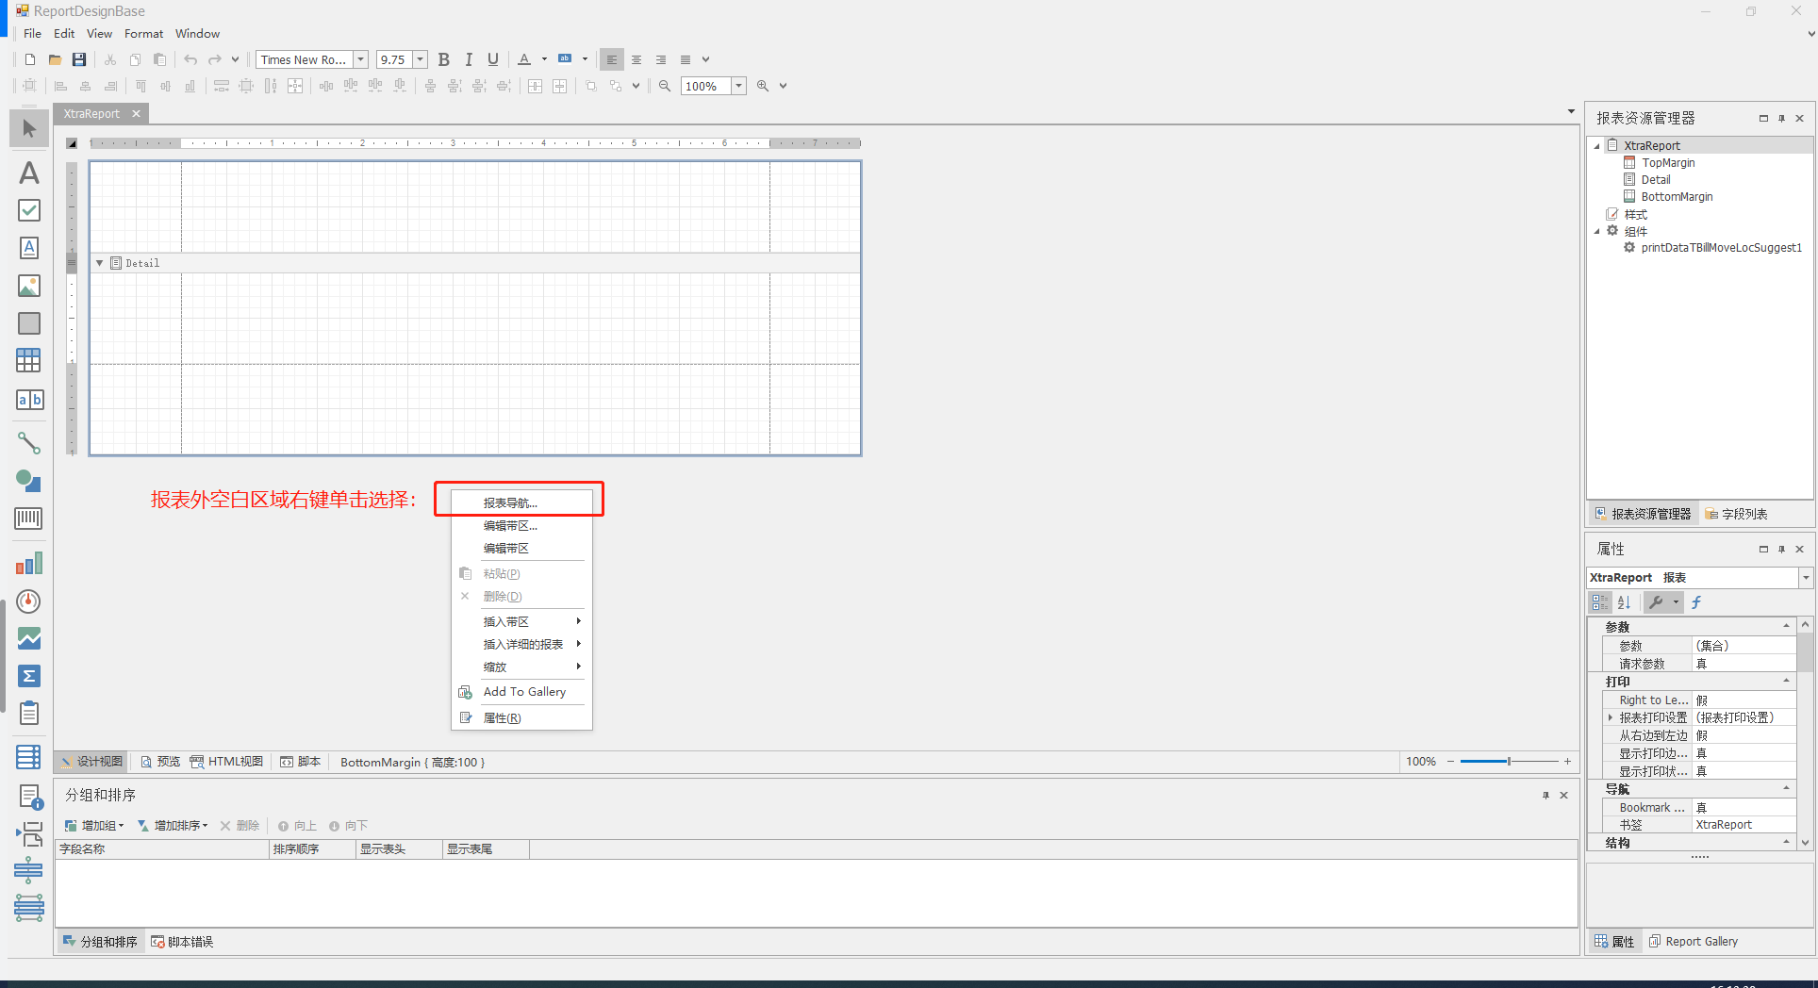1818x988 pixels.
Task: Switch to the 字段列表 tab
Action: pyautogui.click(x=1735, y=514)
